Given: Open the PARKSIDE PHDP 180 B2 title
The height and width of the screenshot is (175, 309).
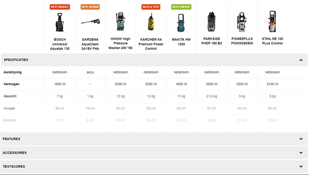Looking at the screenshot, I should (x=211, y=41).
